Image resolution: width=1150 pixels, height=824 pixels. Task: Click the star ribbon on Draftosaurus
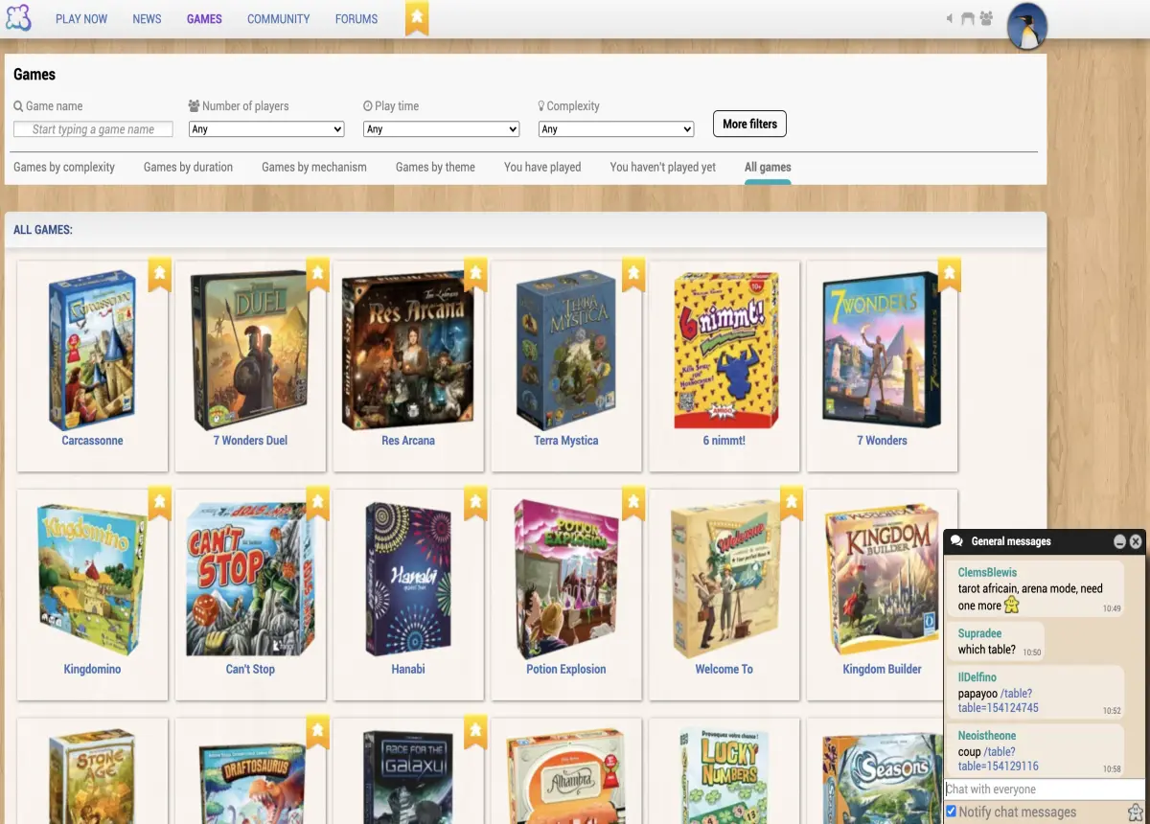[318, 733]
